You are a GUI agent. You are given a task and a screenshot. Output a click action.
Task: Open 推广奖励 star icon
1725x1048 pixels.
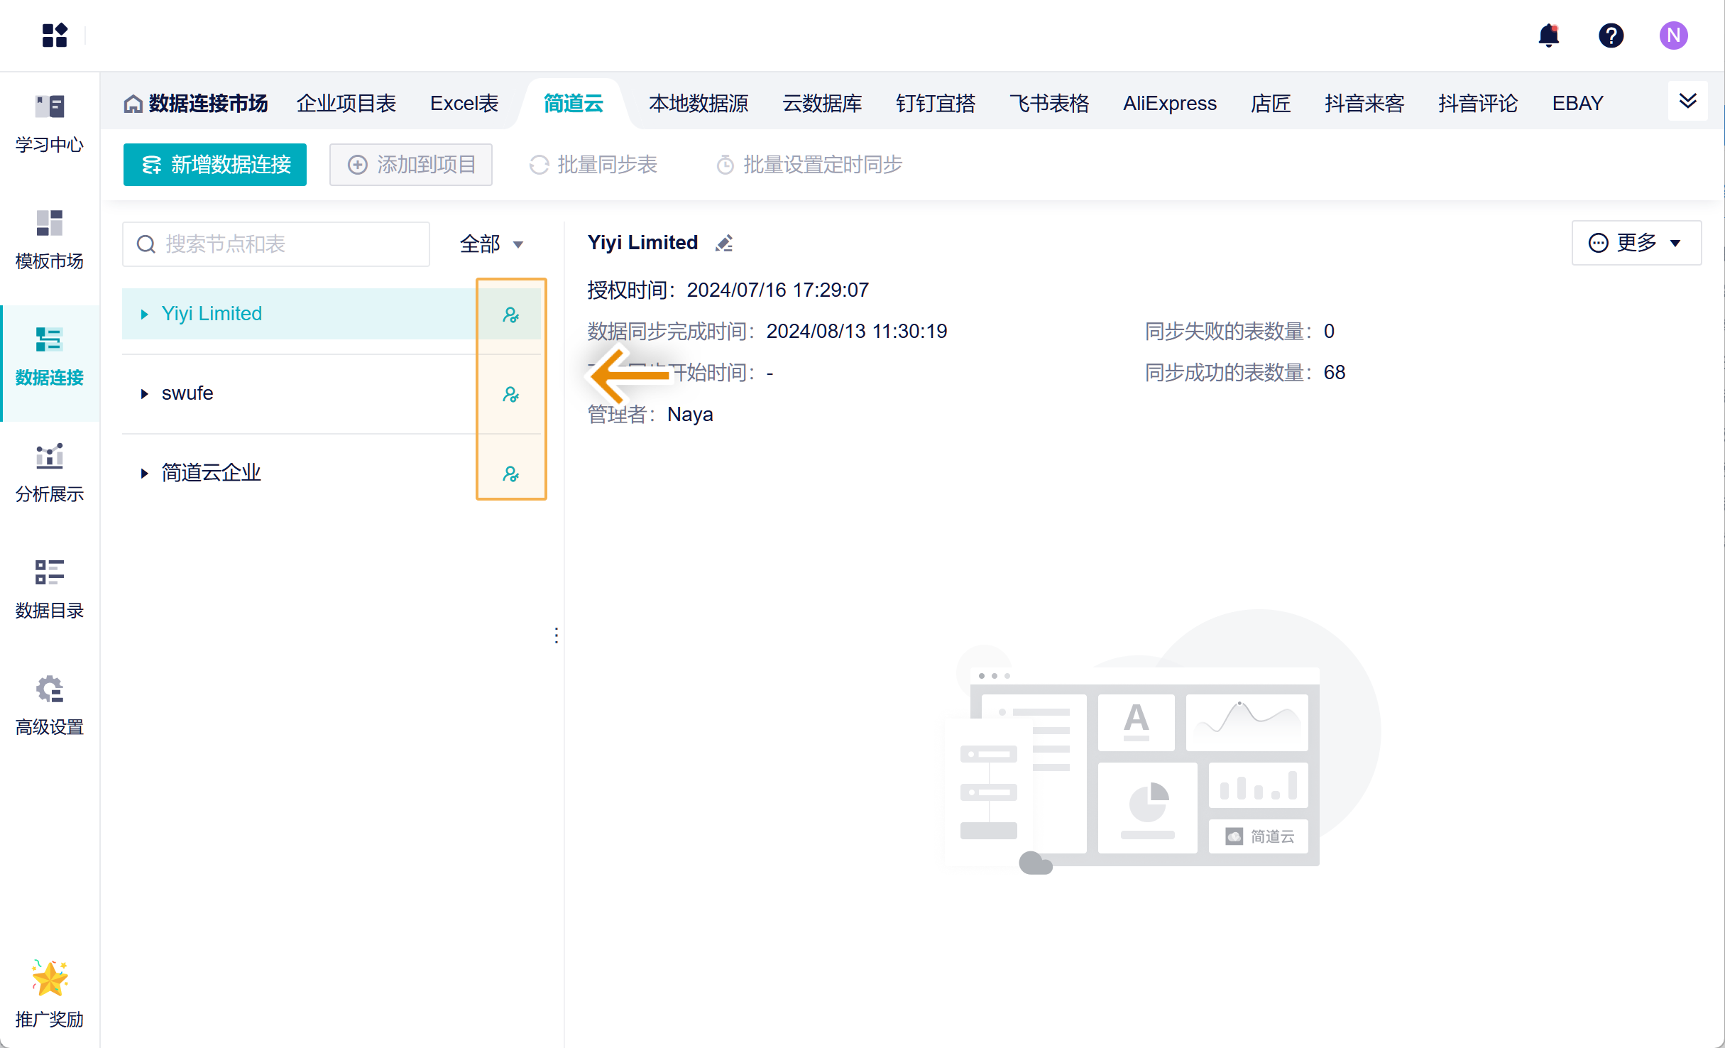50,978
